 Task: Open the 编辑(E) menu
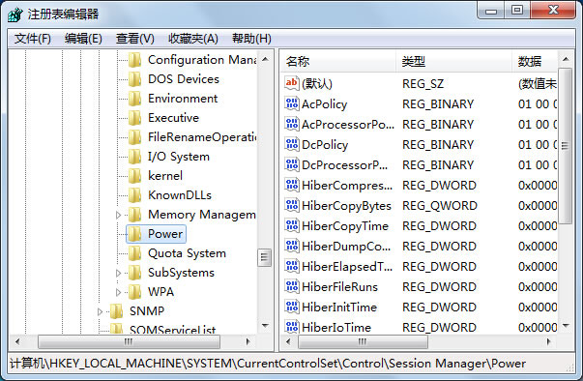point(83,39)
